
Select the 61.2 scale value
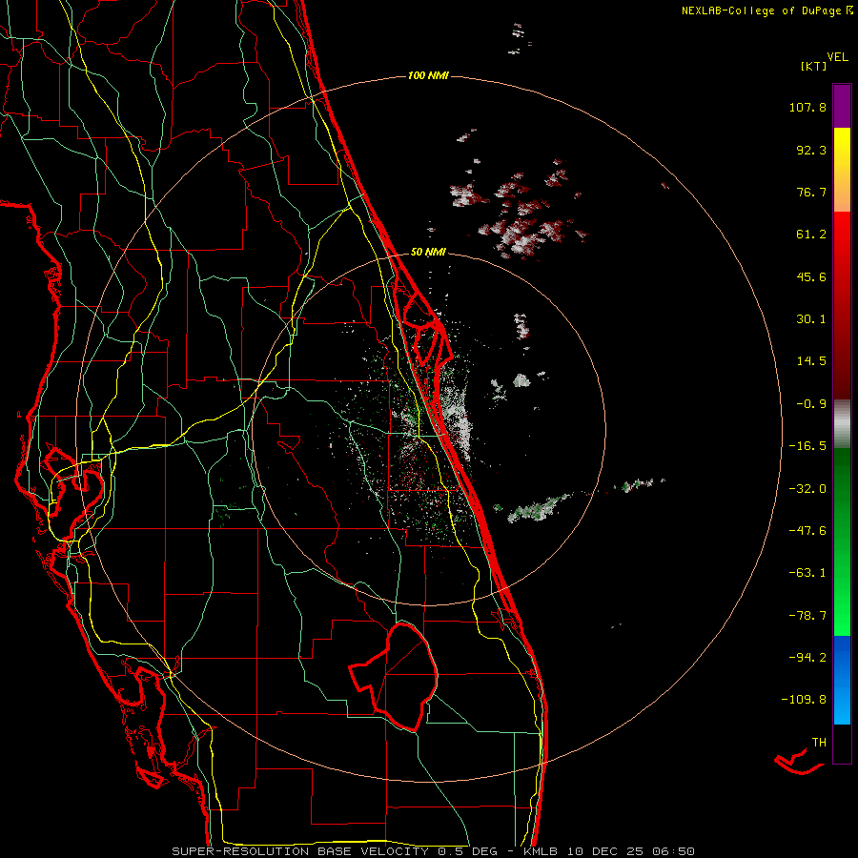point(811,235)
